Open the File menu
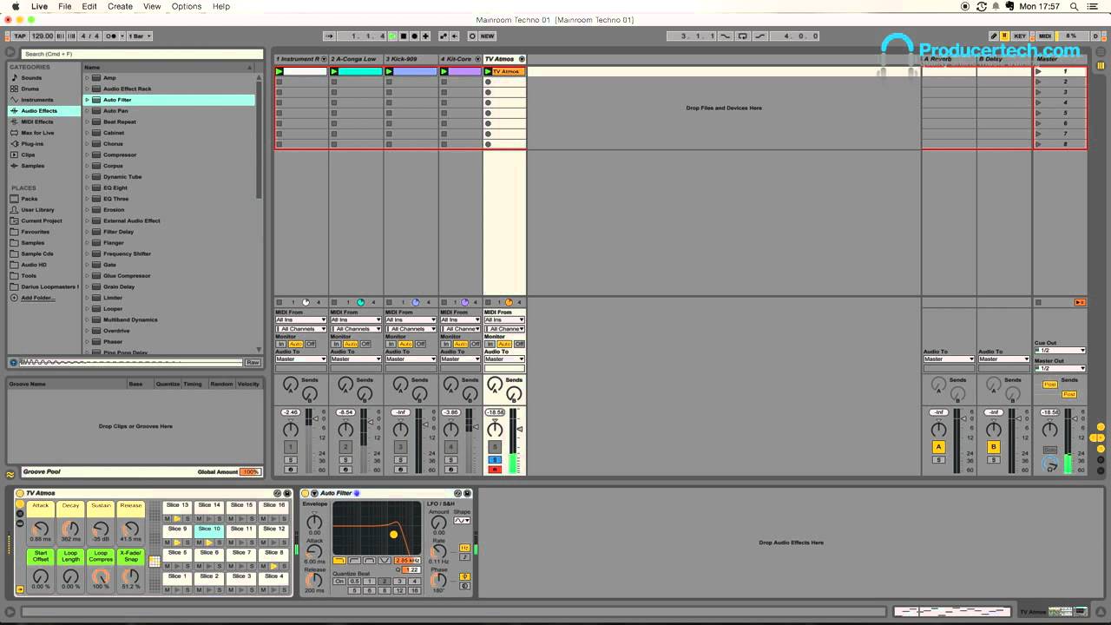Screen dimensions: 1111x625 65,6
